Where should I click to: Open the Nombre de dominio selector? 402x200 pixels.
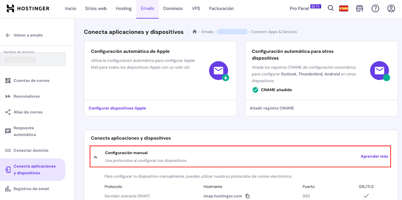(x=33, y=59)
